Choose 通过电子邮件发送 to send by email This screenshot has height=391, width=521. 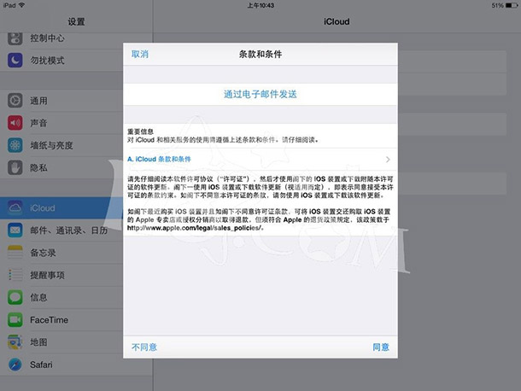(260, 94)
